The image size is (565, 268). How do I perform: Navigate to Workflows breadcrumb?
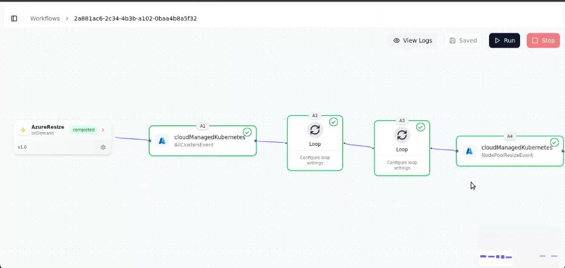pyautogui.click(x=45, y=18)
